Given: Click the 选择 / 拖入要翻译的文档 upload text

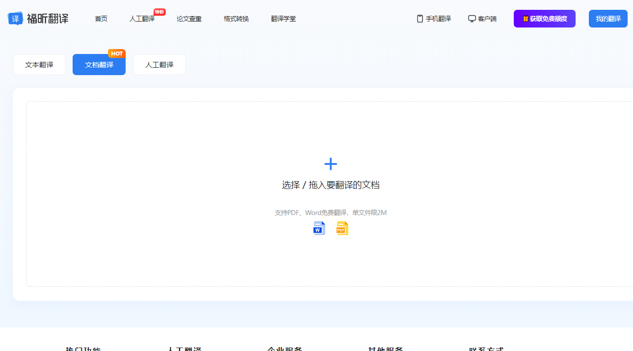Looking at the screenshot, I should coord(331,185).
